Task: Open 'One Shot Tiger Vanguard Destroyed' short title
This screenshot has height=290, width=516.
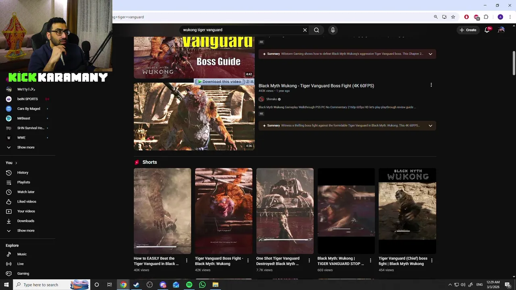Action: coord(278,261)
